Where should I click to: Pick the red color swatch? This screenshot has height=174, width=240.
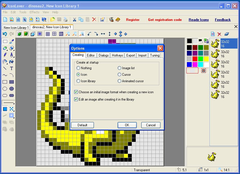click(x=195, y=59)
